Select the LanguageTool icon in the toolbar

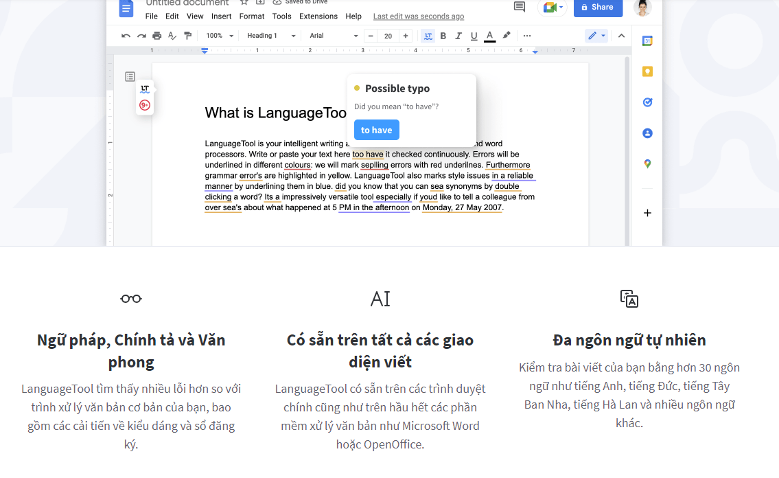click(428, 35)
